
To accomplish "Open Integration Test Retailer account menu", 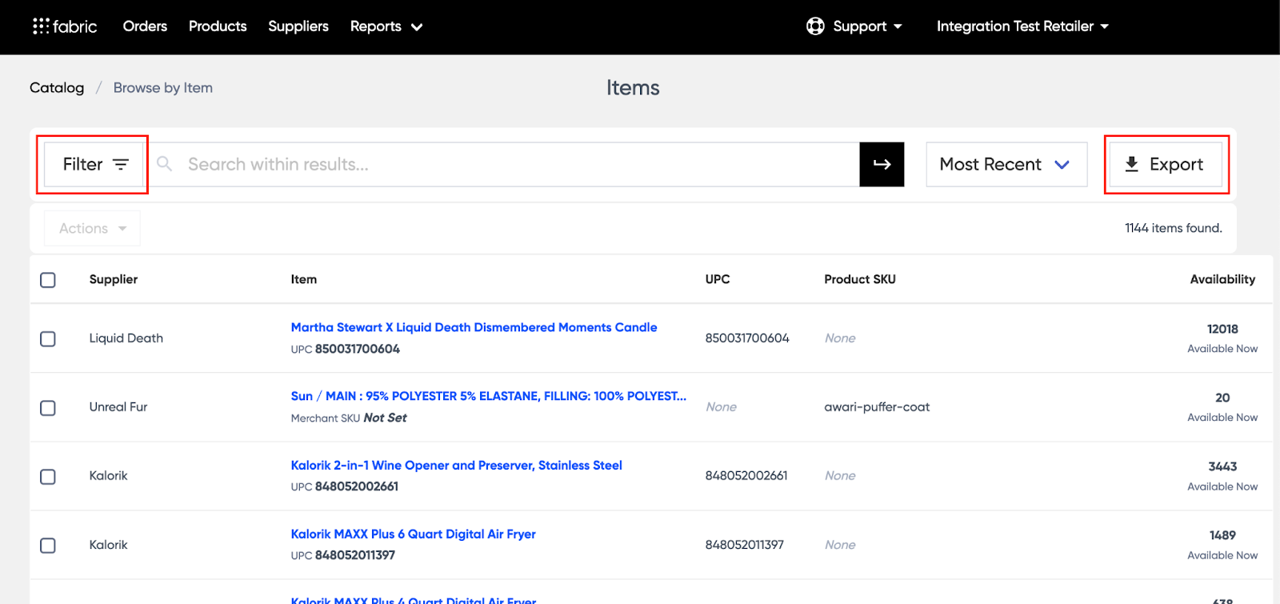I will pos(1023,26).
